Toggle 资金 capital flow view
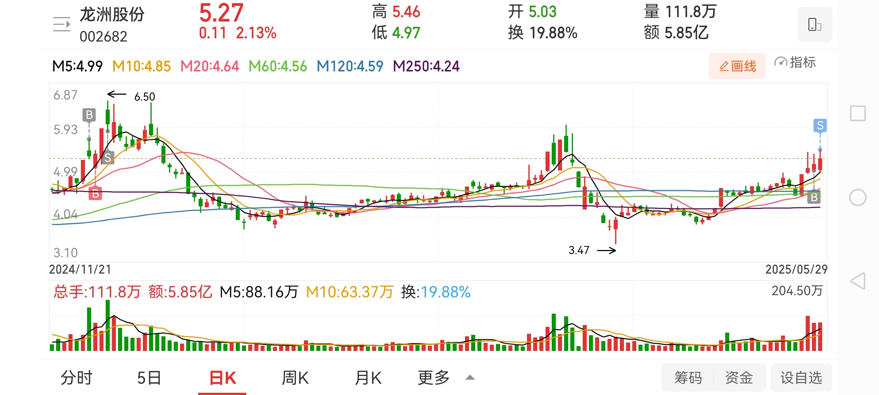This screenshot has width=879, height=395. [x=739, y=378]
